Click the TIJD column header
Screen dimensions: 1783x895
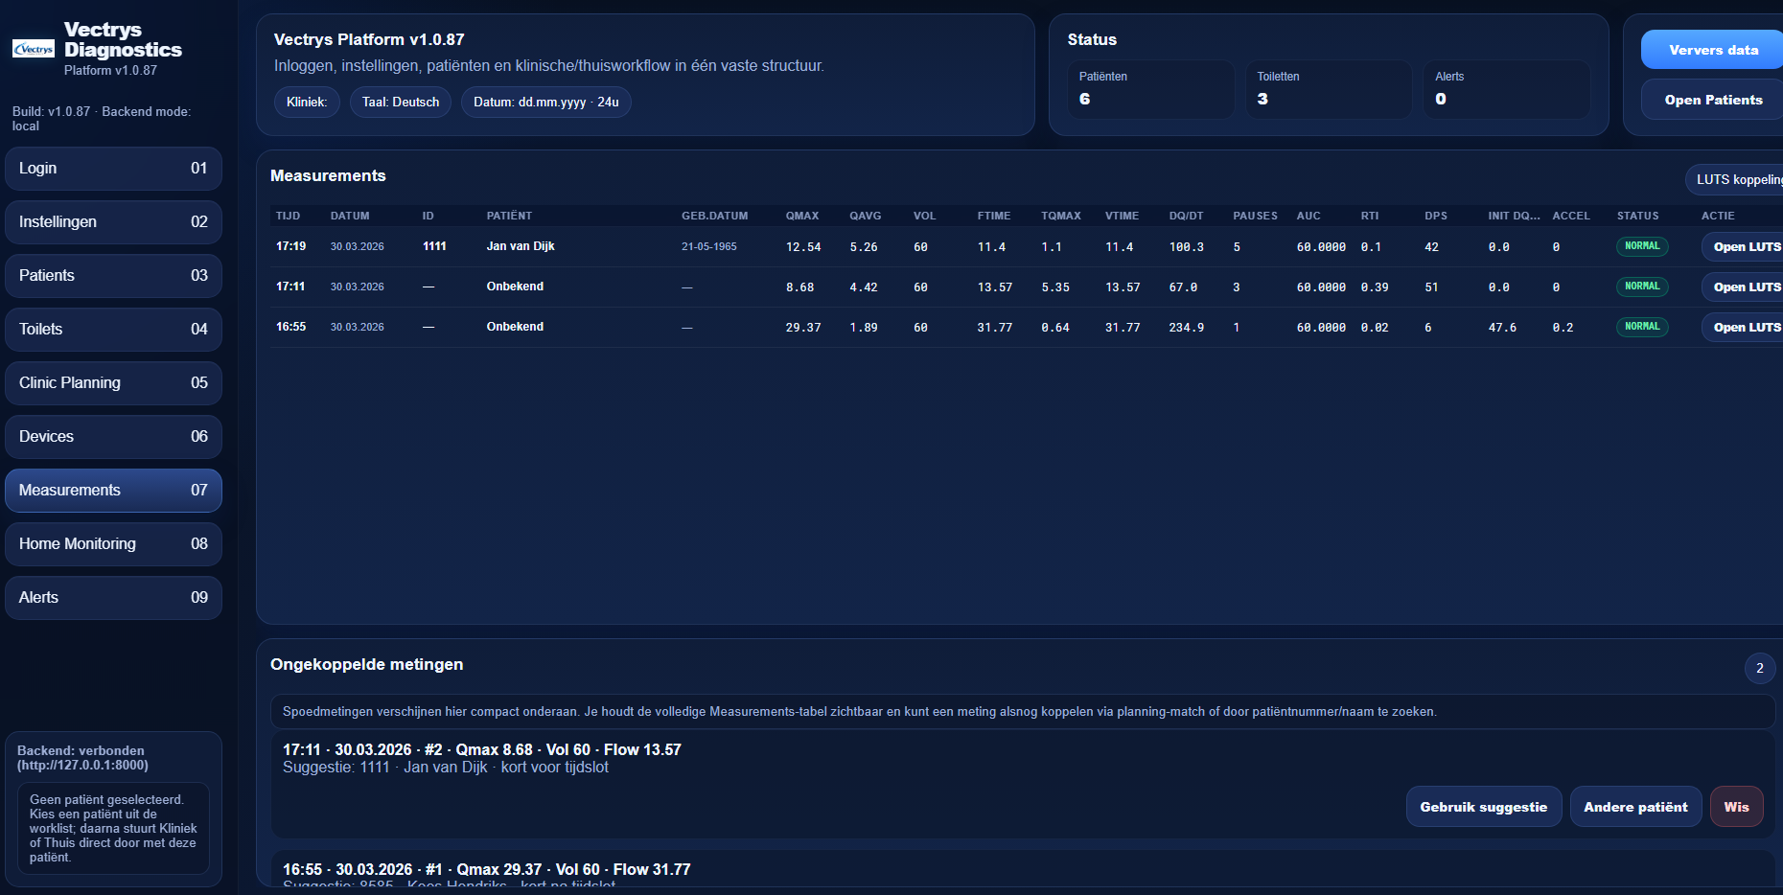289,217
